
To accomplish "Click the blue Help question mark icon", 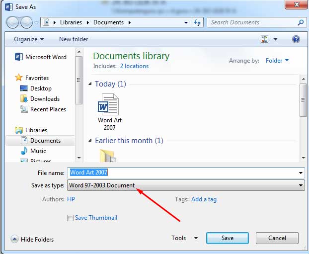I will [296, 39].
